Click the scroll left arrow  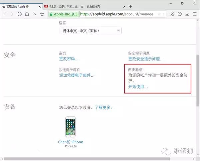coord(2,159)
